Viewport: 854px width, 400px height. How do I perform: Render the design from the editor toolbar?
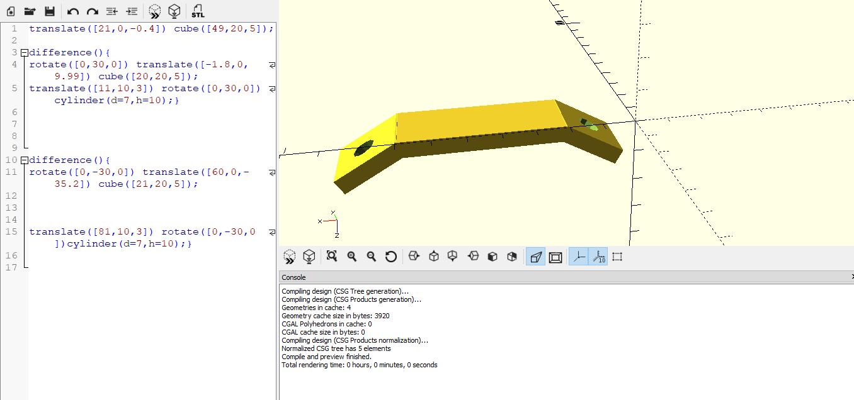(175, 11)
